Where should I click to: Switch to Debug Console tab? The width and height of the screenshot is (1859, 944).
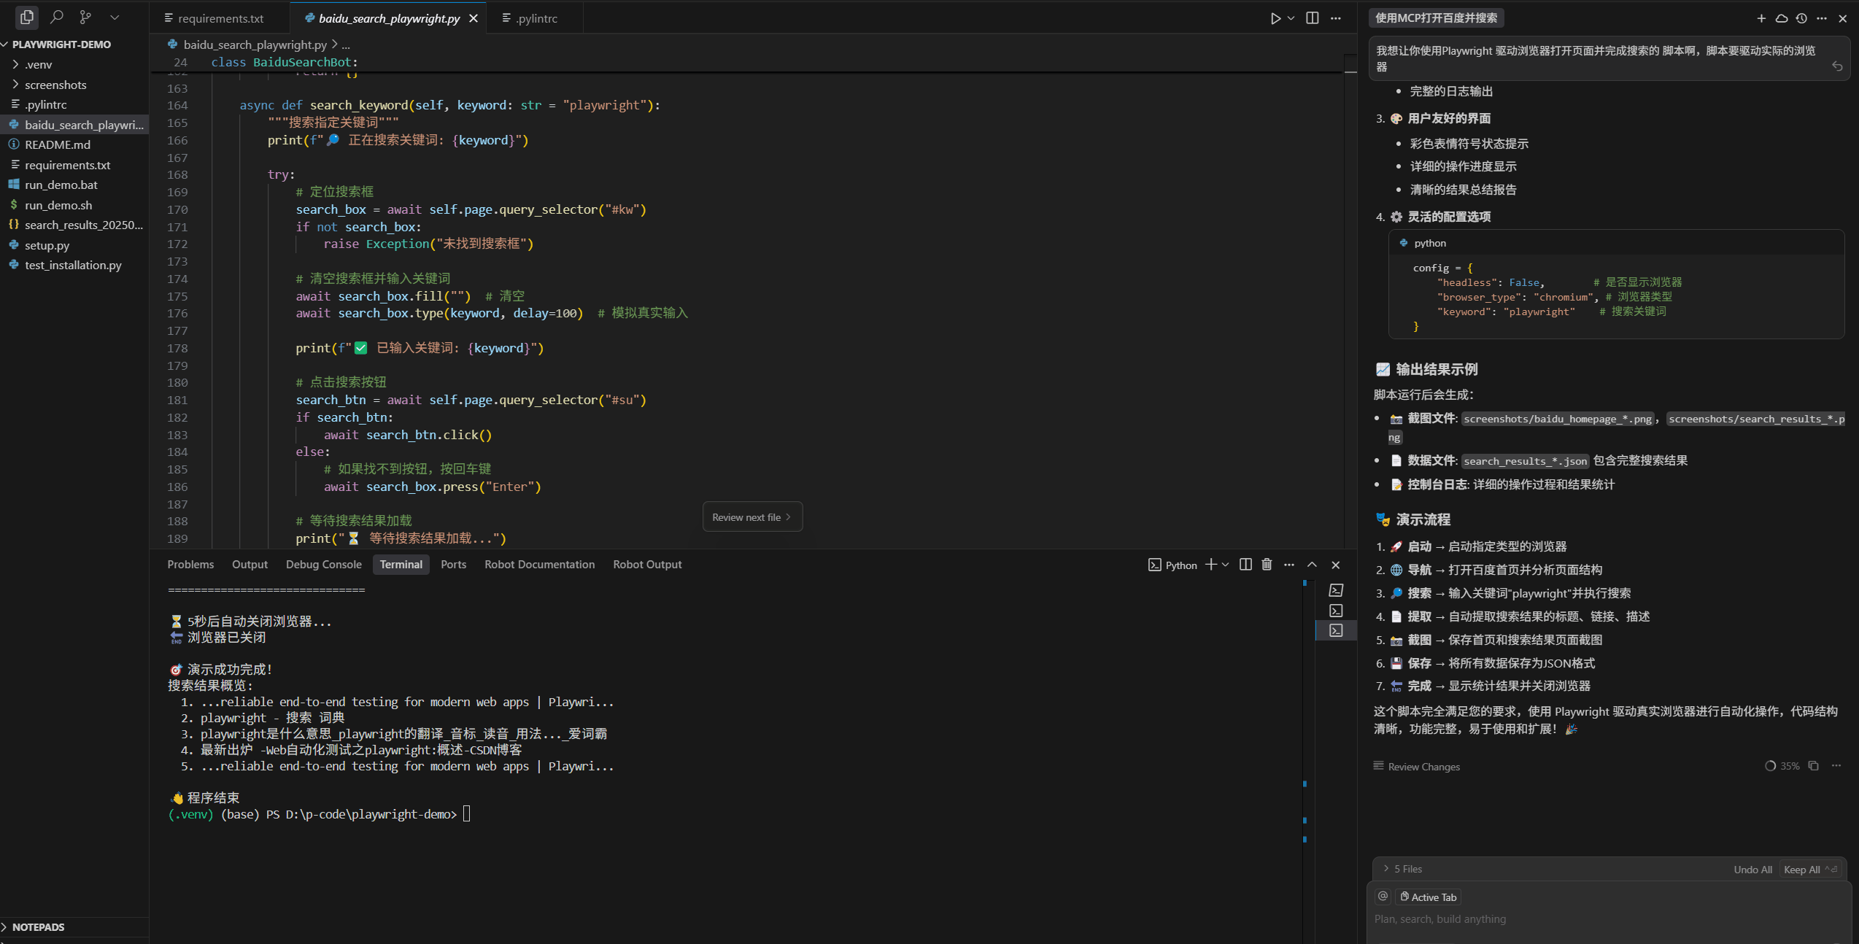(x=323, y=565)
